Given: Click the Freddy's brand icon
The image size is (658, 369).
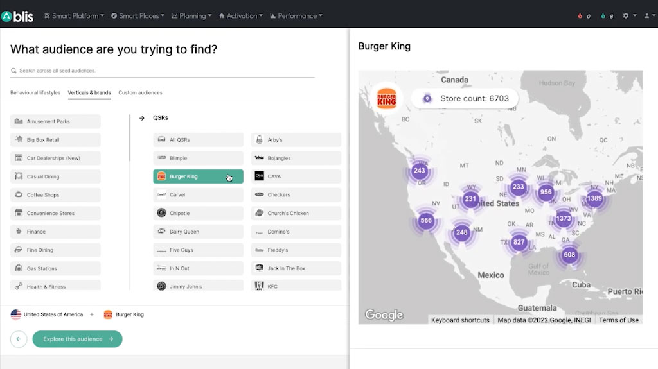Looking at the screenshot, I should pos(260,250).
